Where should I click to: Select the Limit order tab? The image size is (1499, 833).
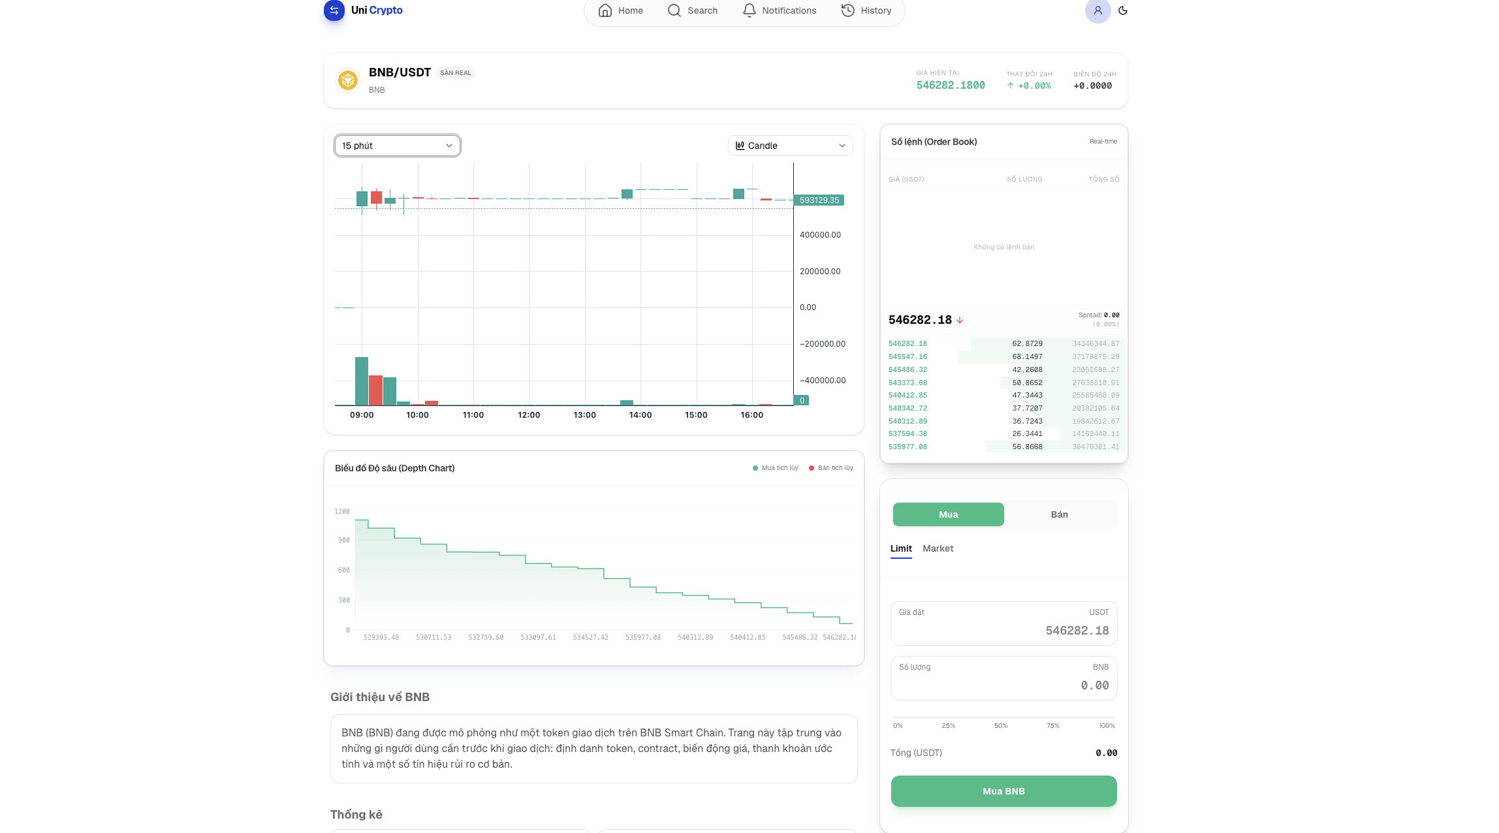[x=901, y=548]
